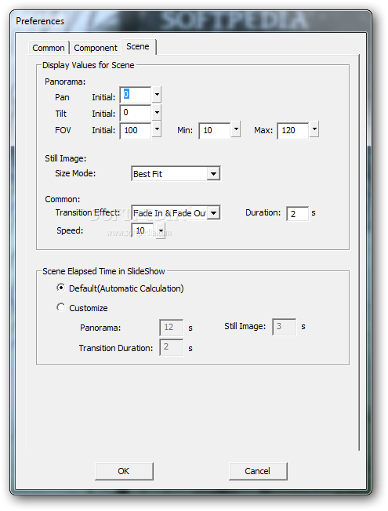Select the Scene tab

[x=138, y=46]
